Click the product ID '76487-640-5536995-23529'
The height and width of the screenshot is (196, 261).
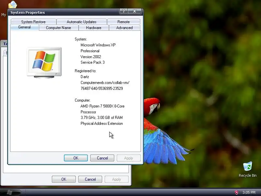(102, 88)
